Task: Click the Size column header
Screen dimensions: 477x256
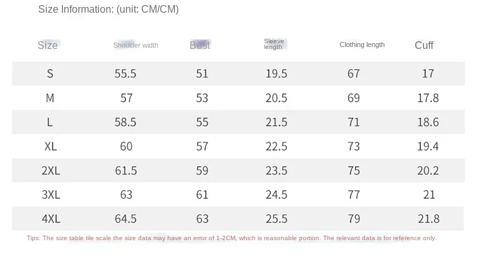Action: tap(48, 45)
